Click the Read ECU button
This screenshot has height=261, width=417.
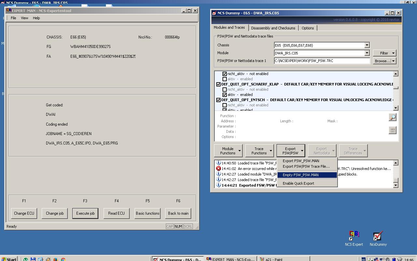[x=116, y=213]
